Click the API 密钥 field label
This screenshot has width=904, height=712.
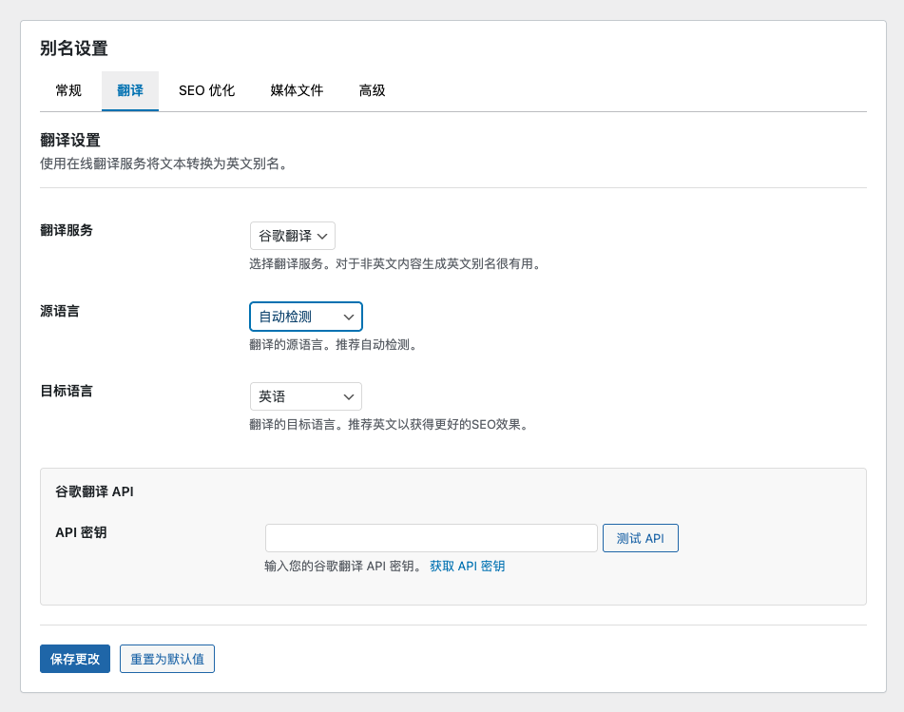[81, 532]
